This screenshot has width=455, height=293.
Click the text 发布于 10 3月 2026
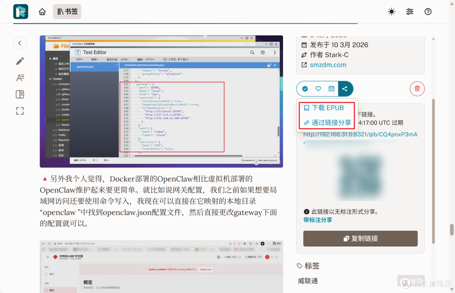pyautogui.click(x=339, y=45)
